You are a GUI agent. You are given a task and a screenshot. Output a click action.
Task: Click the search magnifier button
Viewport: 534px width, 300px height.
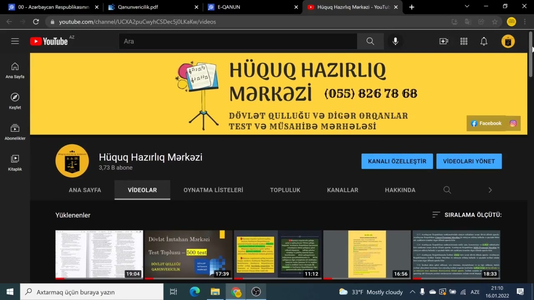point(370,41)
